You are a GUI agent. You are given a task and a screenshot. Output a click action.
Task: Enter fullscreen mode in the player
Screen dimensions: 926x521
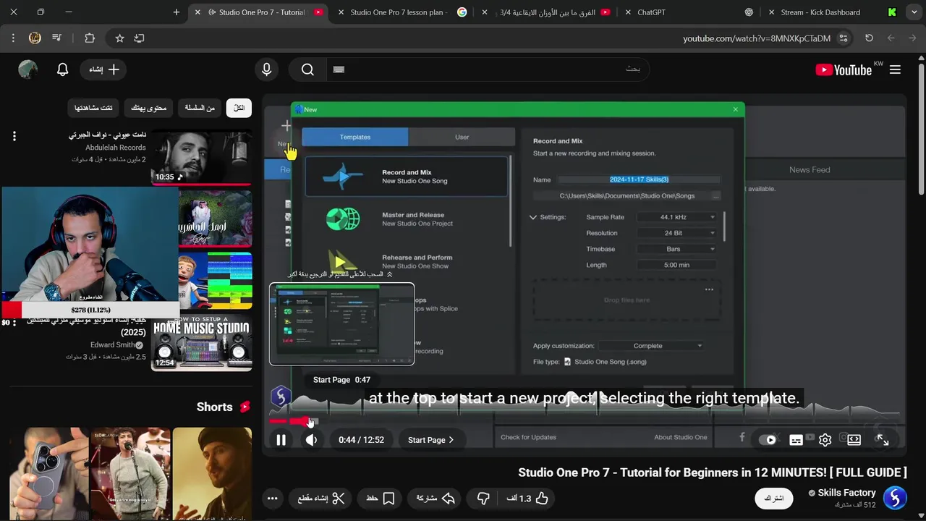(883, 440)
